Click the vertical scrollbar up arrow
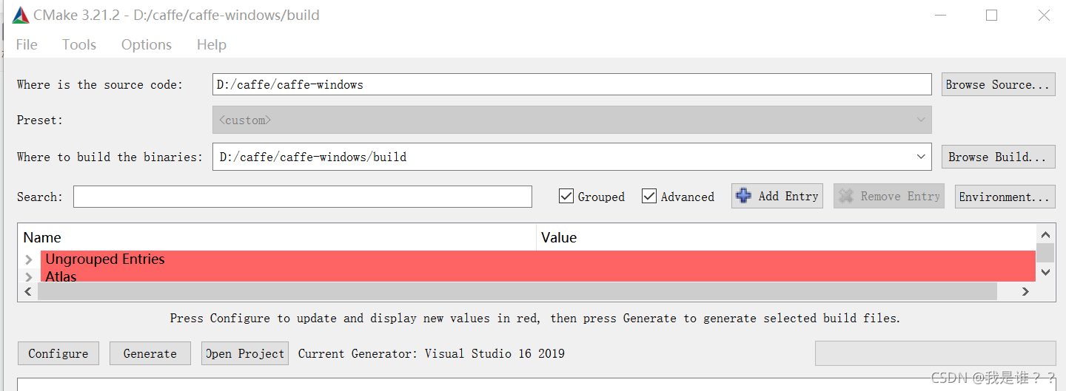The height and width of the screenshot is (391, 1066). 1045,234
